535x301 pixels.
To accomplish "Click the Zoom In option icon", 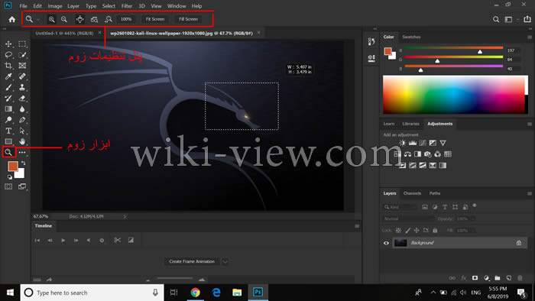I will (51, 19).
